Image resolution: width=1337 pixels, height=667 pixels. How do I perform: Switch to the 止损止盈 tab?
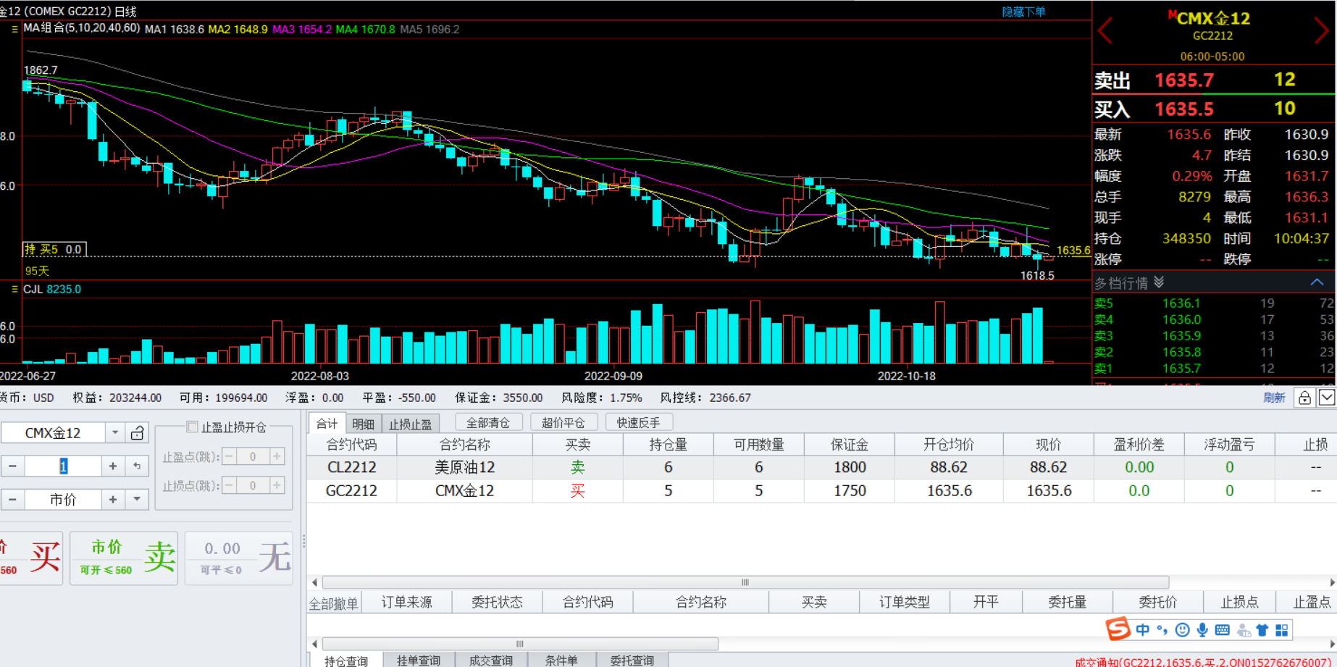point(410,424)
